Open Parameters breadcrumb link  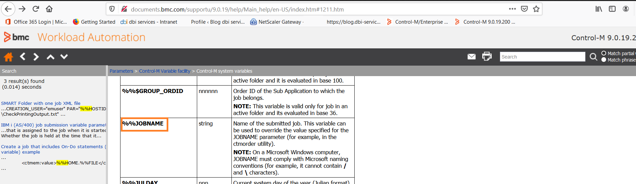tap(121, 71)
